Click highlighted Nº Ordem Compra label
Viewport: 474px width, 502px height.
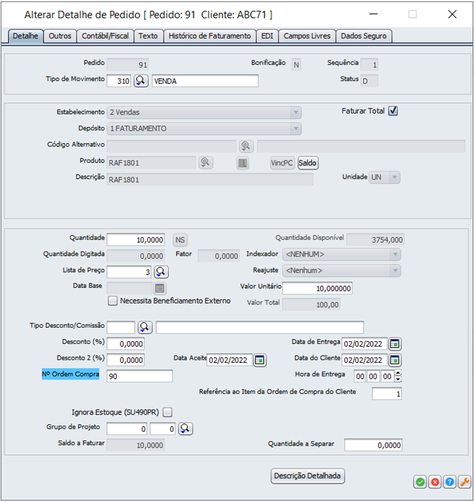click(x=71, y=374)
